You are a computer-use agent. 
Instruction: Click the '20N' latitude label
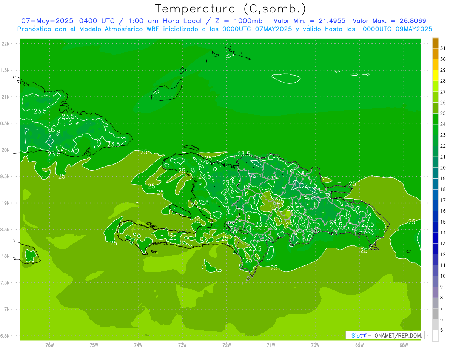click(x=6, y=150)
